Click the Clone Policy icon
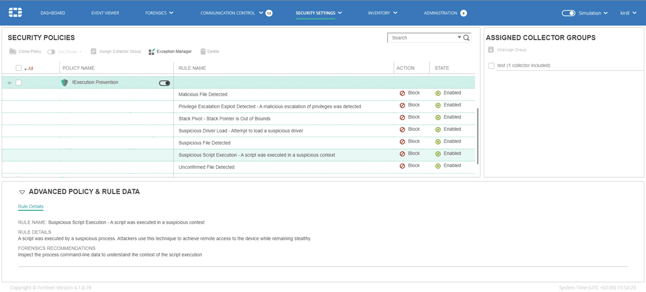Image resolution: width=646 pixels, height=292 pixels. pyautogui.click(x=12, y=51)
